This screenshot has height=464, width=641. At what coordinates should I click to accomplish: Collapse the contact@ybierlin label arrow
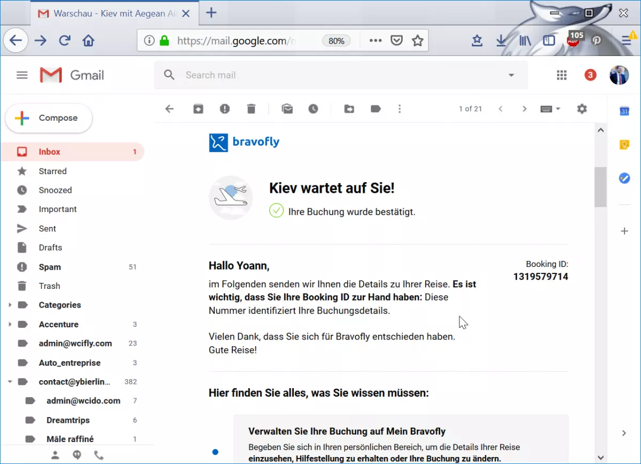point(10,382)
